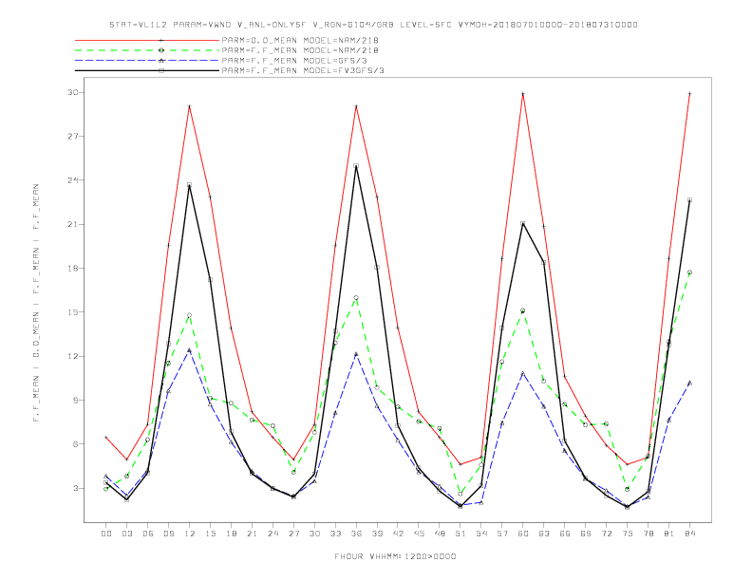Click x-axis tick label 00

click(x=106, y=534)
